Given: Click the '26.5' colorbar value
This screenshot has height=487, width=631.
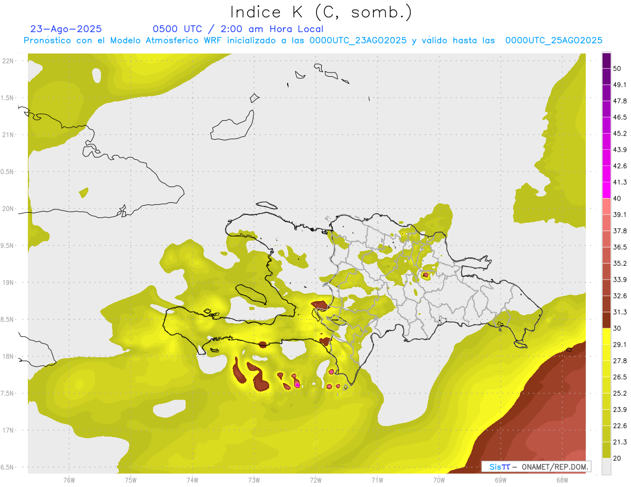Looking at the screenshot, I should 619,377.
